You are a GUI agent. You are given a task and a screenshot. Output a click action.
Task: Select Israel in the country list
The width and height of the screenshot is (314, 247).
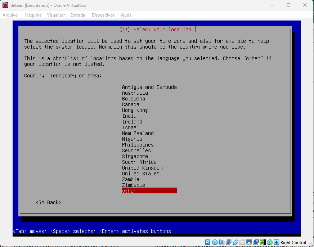coord(131,127)
